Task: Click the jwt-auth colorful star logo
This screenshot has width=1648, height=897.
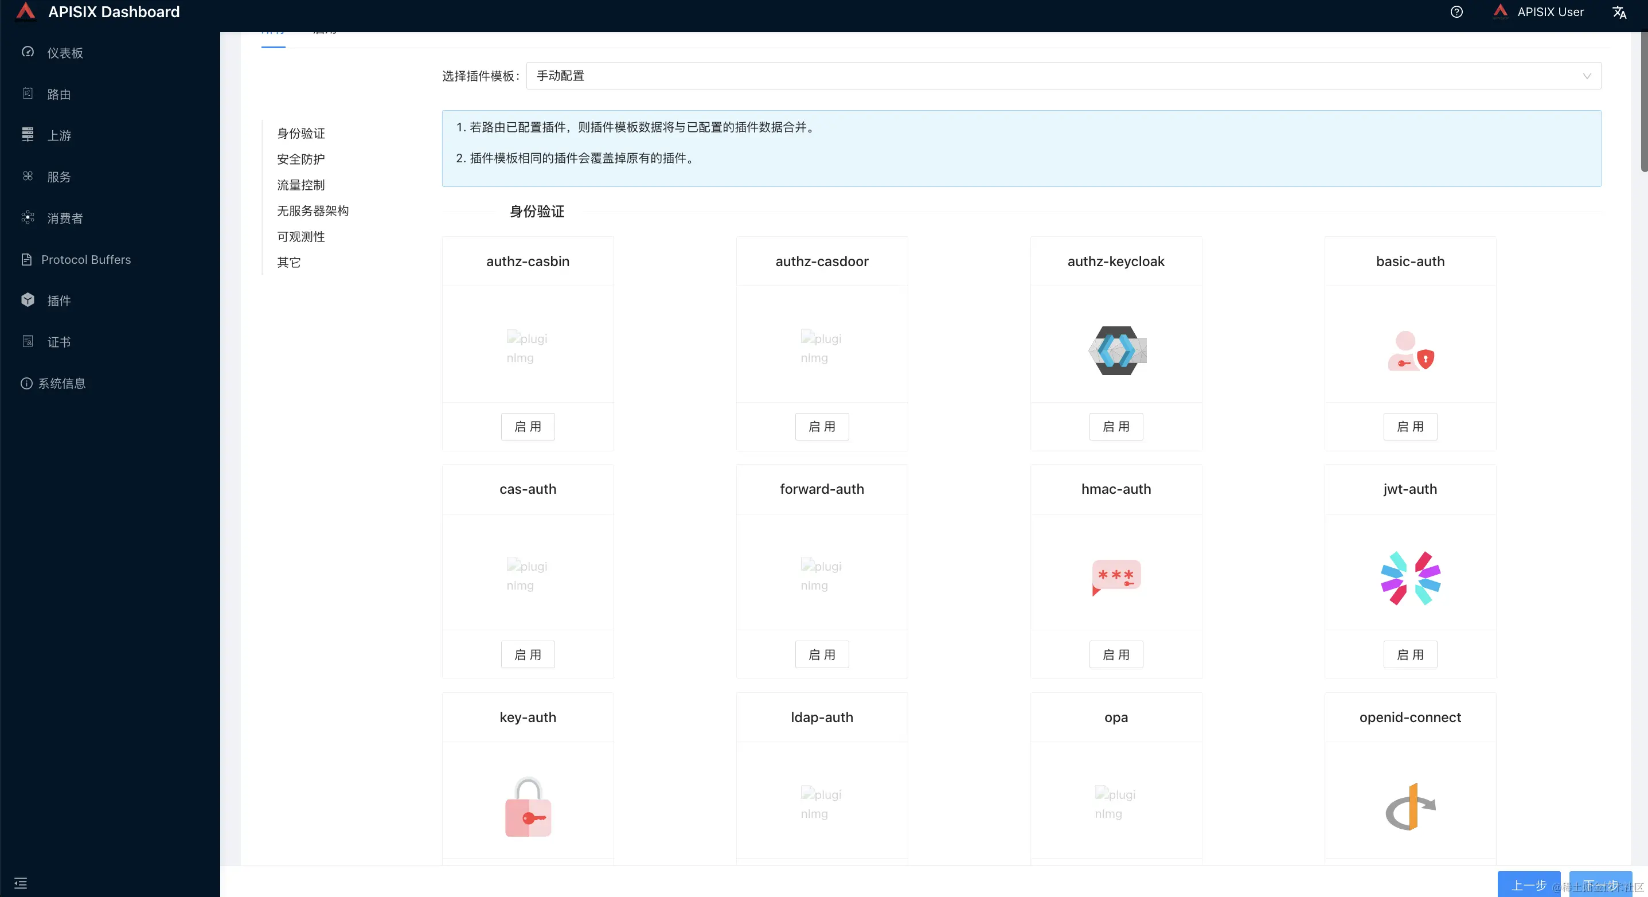Action: 1410,578
